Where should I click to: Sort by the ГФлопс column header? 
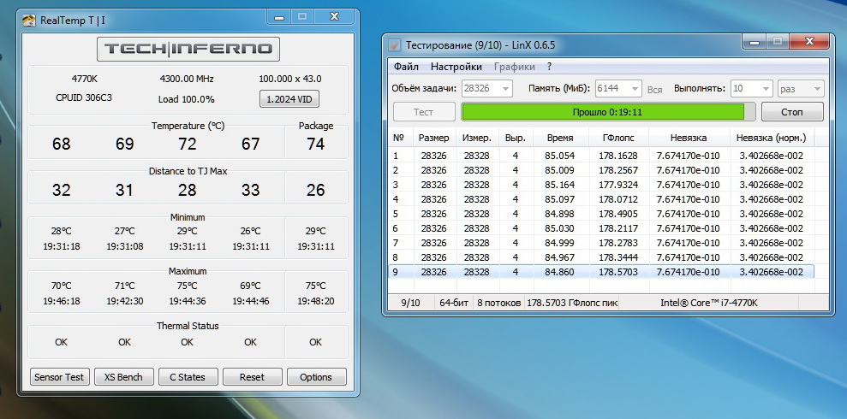pos(618,138)
